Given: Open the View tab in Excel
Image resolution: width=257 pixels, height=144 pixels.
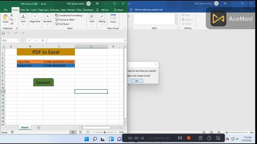Looking at the screenshot, I should click(x=79, y=10).
